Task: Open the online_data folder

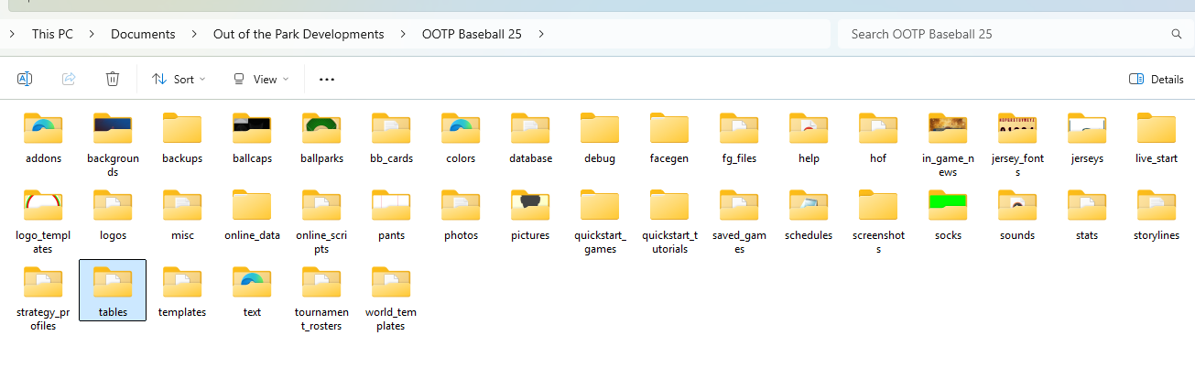Action: (252, 215)
